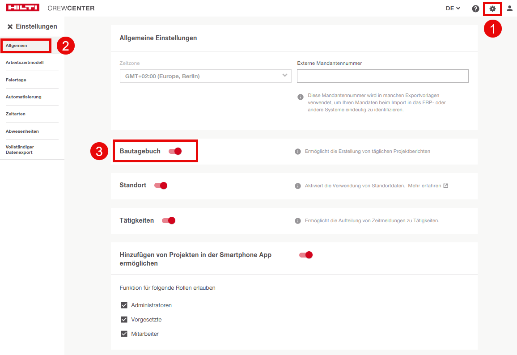Toggle the Tätigkeiten switch

[169, 220]
